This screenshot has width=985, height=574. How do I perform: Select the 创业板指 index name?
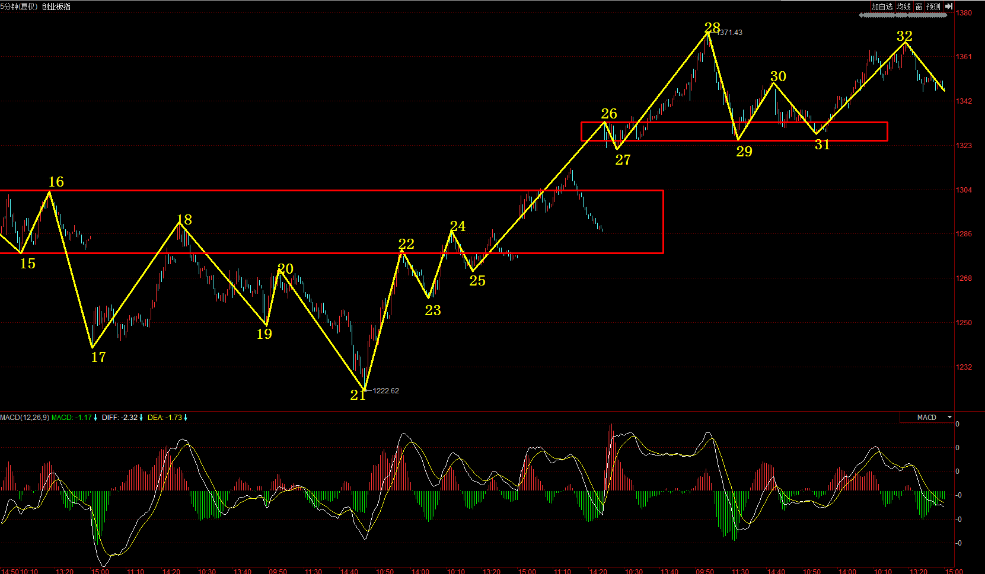(56, 7)
